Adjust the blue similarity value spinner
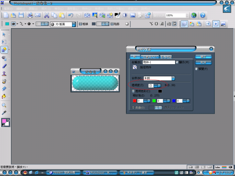Viewport: 235px width, 176px height. pos(186,101)
